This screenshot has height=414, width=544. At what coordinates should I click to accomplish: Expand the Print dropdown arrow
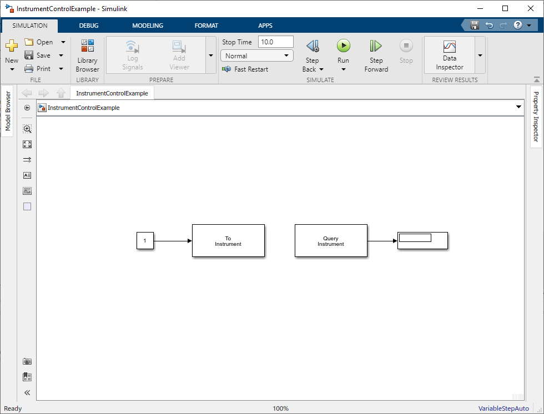pyautogui.click(x=61, y=69)
